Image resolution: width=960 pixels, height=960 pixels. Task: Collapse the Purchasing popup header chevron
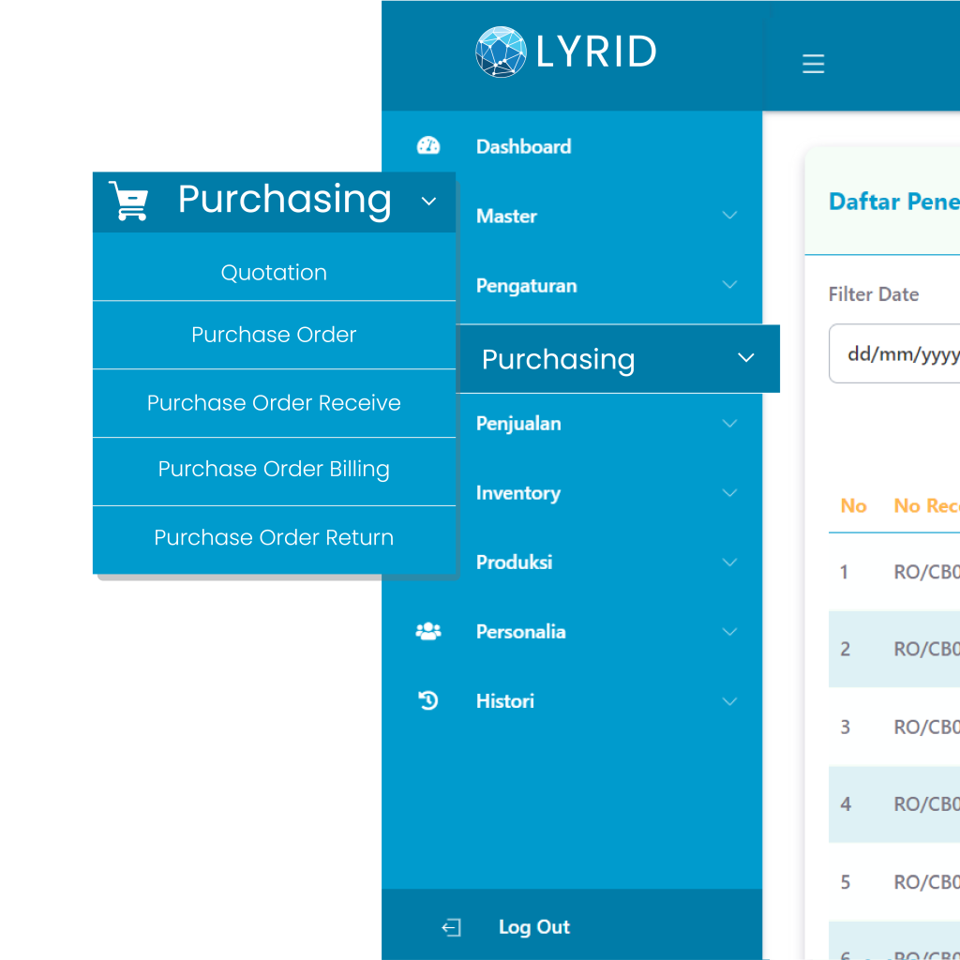pyautogui.click(x=428, y=201)
